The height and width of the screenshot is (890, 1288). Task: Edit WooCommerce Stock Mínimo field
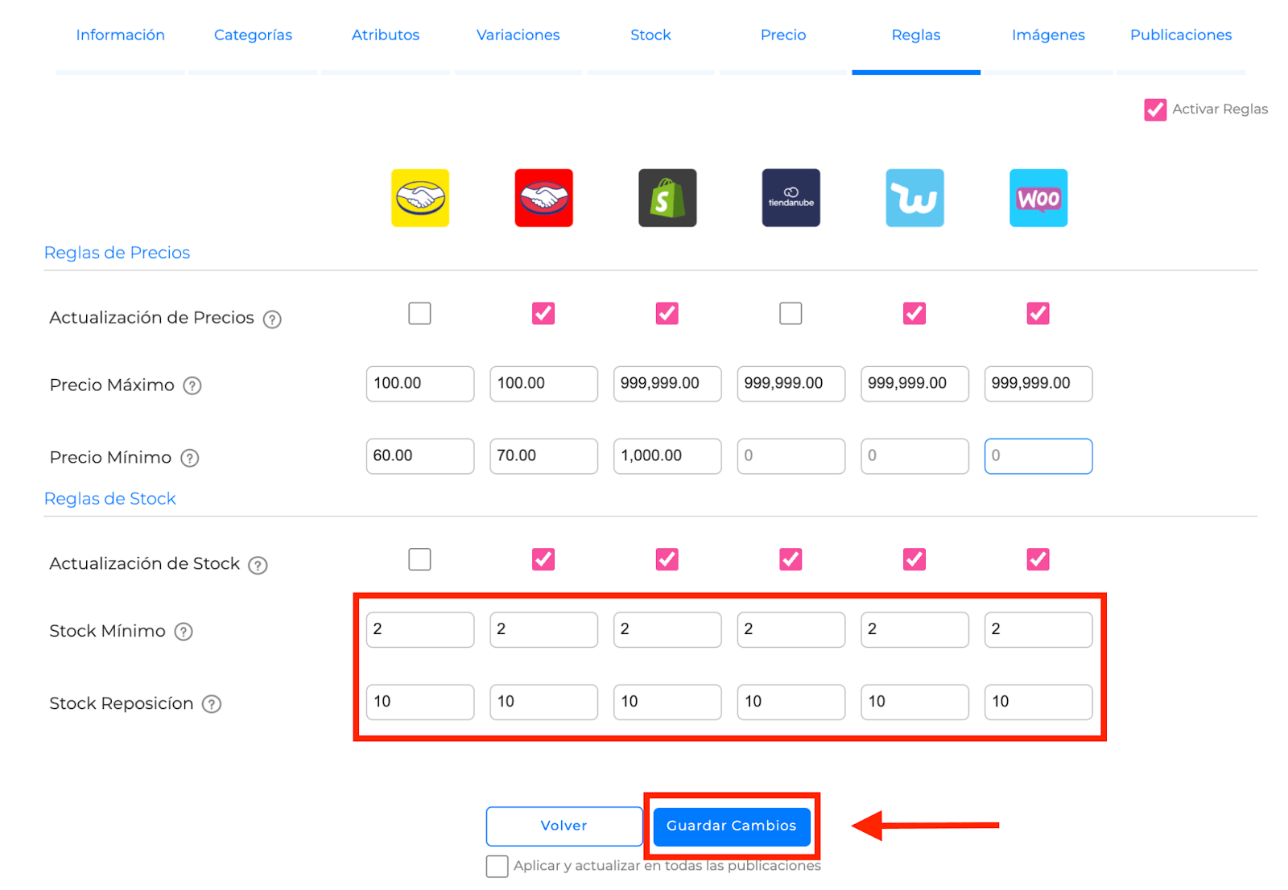[1038, 630]
